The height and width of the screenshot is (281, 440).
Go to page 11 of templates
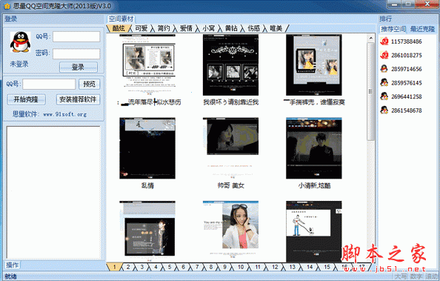tap(258, 267)
